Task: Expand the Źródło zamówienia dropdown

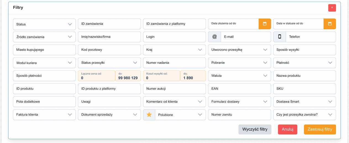Action: [x=44, y=37]
